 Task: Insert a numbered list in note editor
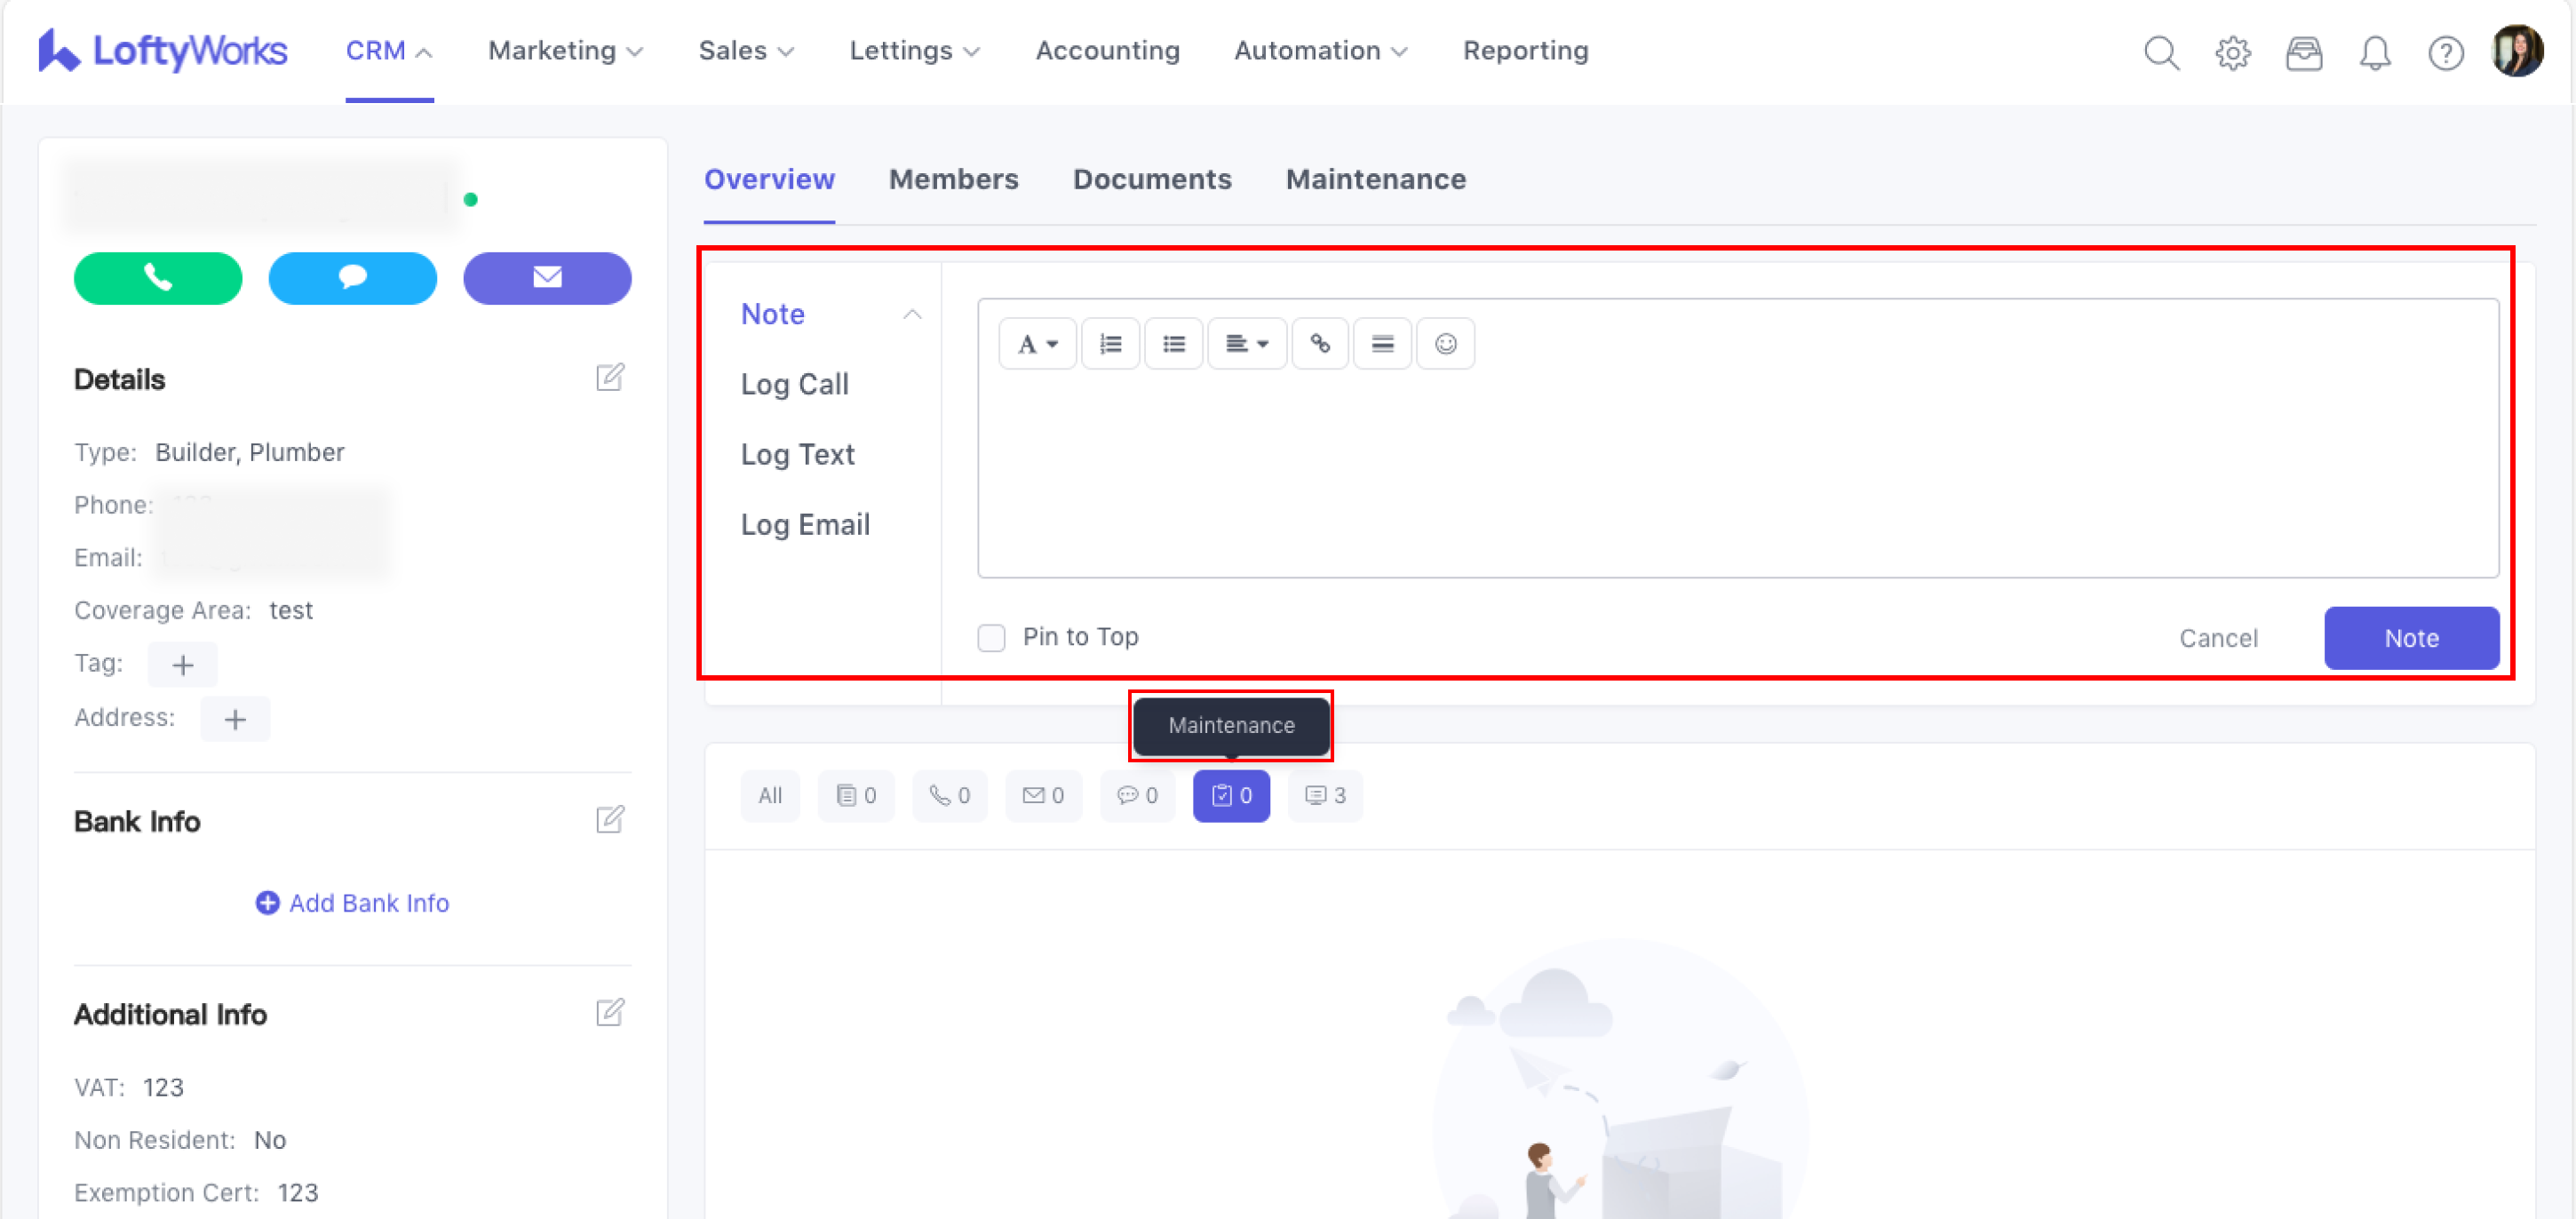click(x=1110, y=344)
